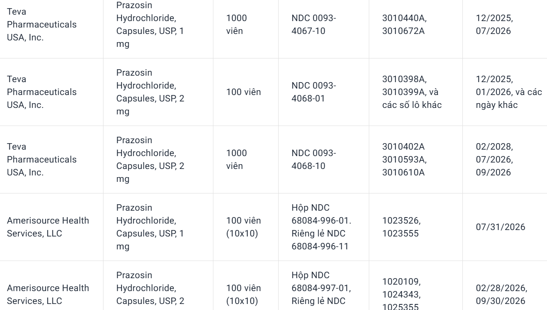Click the expiry cell 12/2025, 07/2026
Screen dimensions: 547x310
pos(494,25)
